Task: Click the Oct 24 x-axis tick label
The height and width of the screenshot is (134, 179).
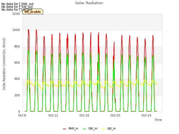Action: coord(146,115)
